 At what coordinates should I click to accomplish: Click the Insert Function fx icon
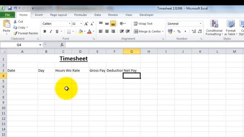point(62,45)
